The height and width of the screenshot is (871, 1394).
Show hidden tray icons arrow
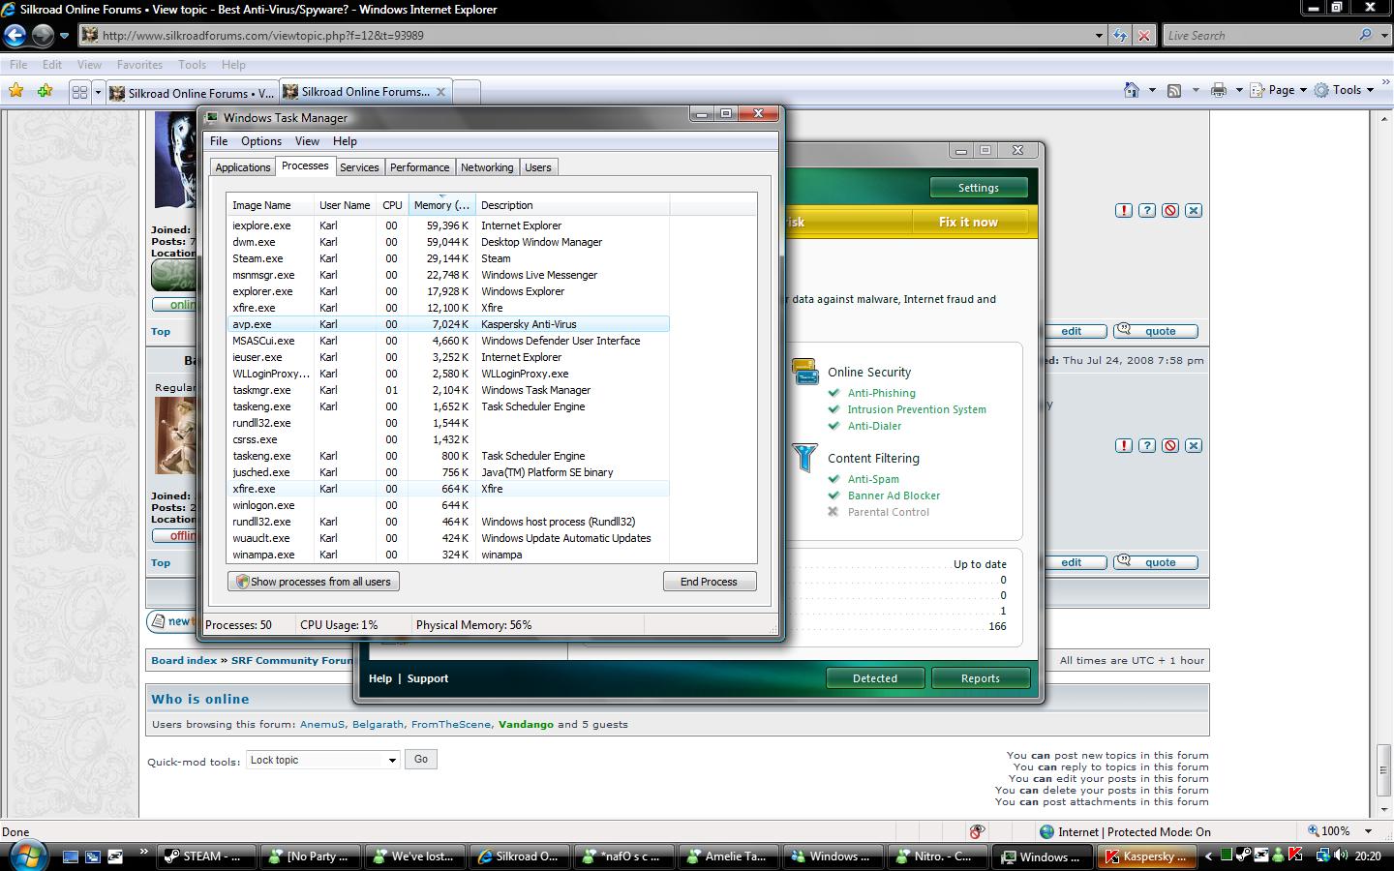[1208, 856]
